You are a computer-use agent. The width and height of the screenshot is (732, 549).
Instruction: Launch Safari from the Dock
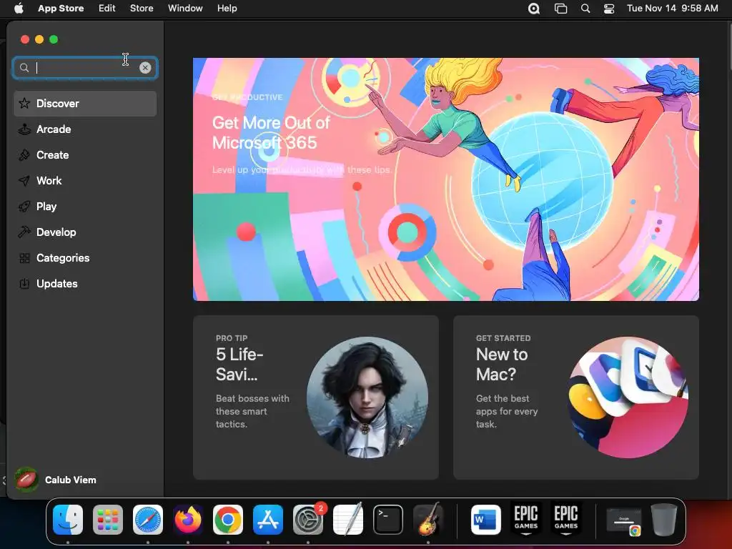pos(148,520)
